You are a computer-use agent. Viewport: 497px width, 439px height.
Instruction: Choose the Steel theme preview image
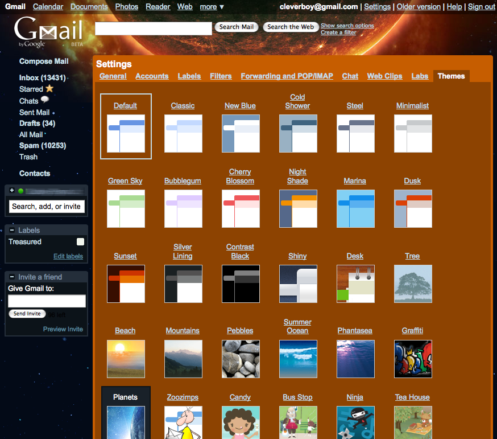tap(355, 134)
